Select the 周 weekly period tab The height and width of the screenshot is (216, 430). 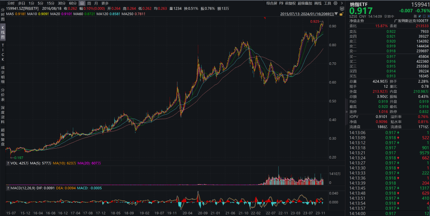(89, 3)
